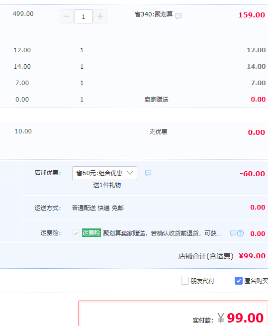Click the 聚划算卖家赠送 freight insurance description
Image resolution: width=268 pixels, height=326 pixels.
coord(162,233)
